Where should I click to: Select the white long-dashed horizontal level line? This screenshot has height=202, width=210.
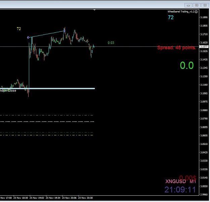(x=47, y=121)
